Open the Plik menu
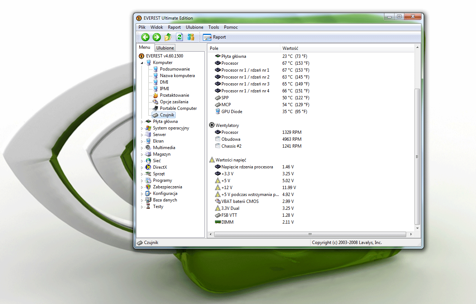This screenshot has height=304, width=476. [x=142, y=27]
